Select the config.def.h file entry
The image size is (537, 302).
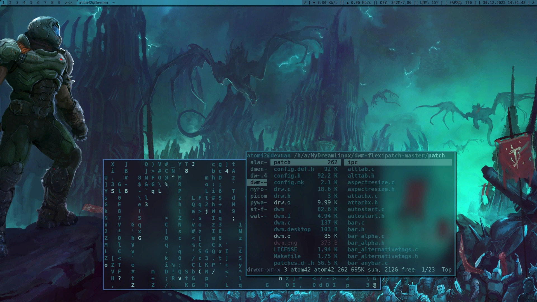click(294, 169)
